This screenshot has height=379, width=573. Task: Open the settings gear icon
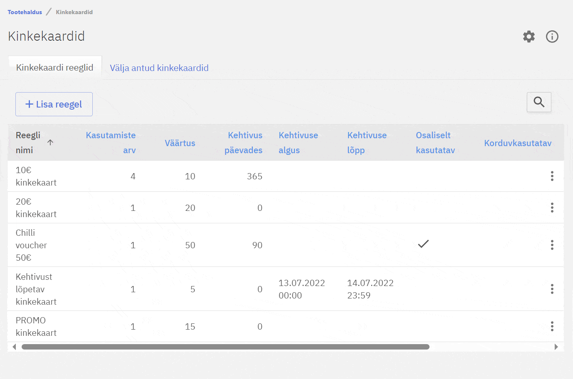[x=529, y=37]
